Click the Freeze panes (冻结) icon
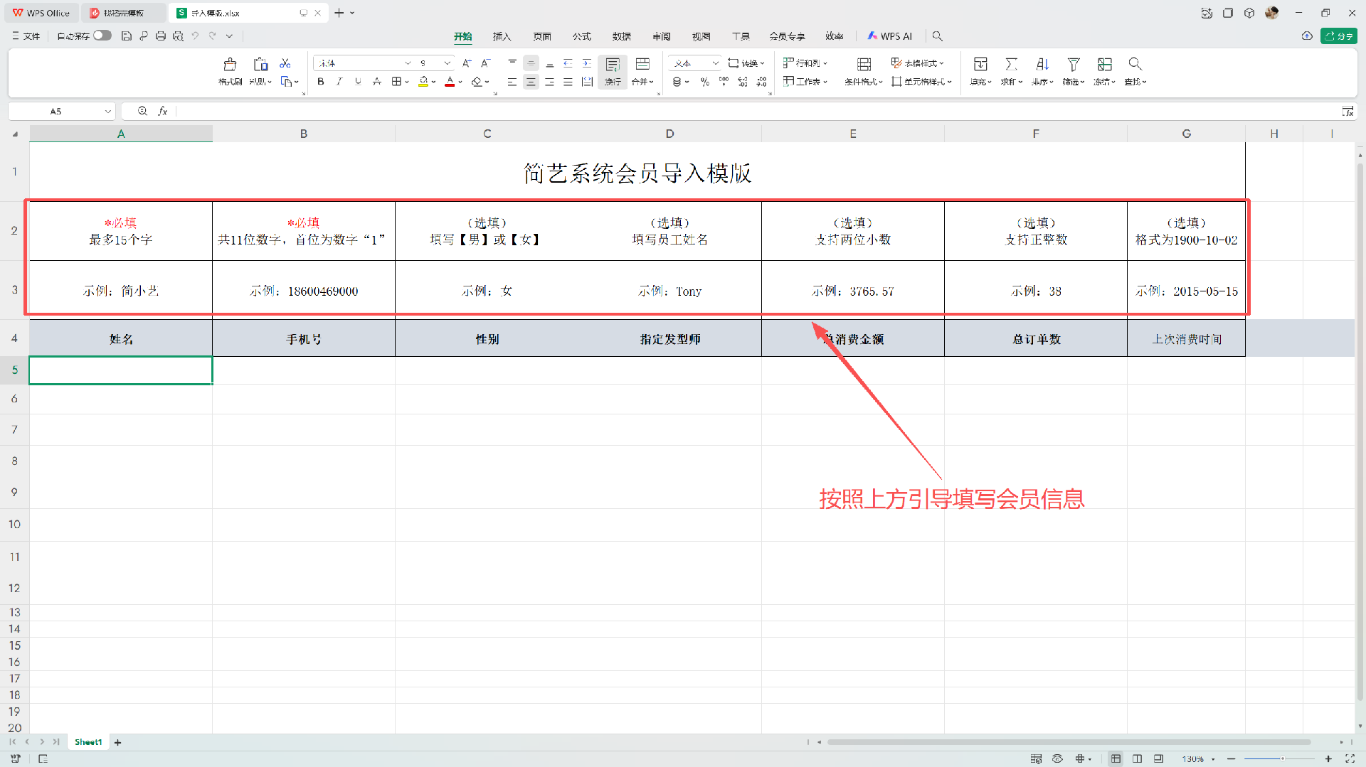The height and width of the screenshot is (767, 1366). pyautogui.click(x=1104, y=65)
